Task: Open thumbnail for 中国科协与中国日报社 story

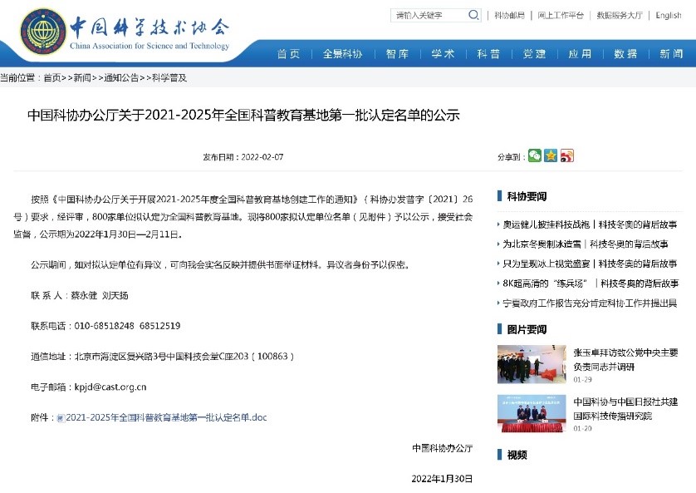Action: (x=532, y=413)
